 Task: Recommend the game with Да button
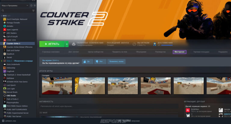[x=88, y=62]
